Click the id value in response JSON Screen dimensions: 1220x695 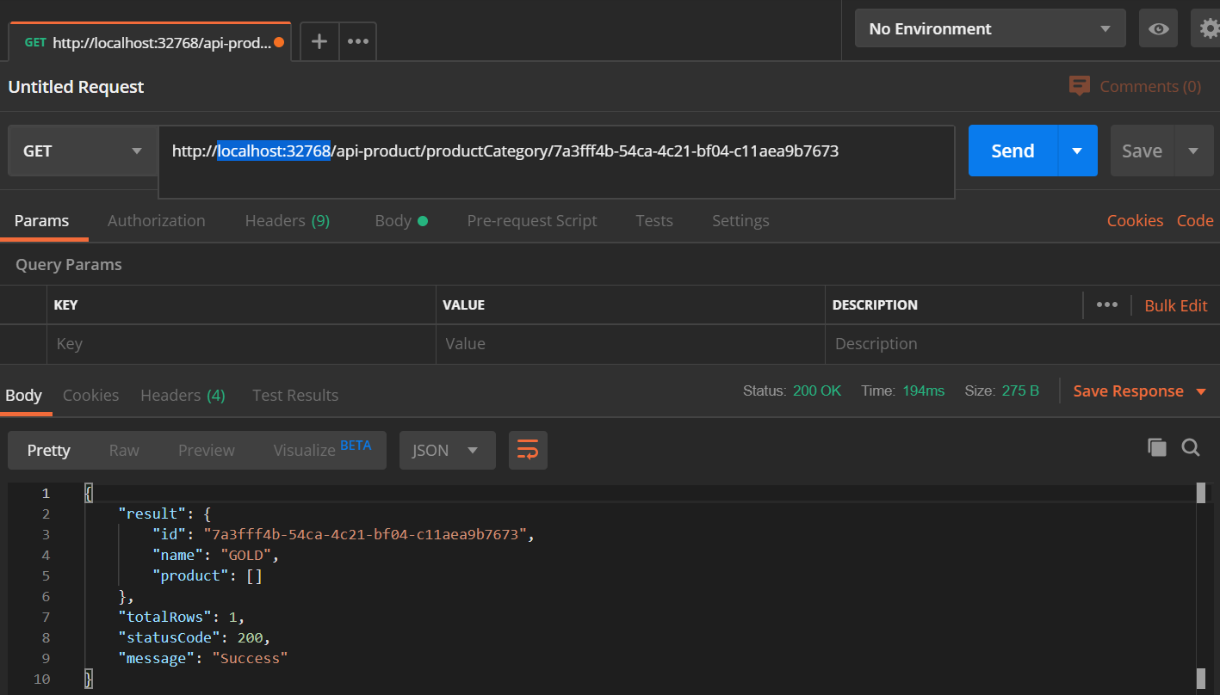[x=365, y=534]
